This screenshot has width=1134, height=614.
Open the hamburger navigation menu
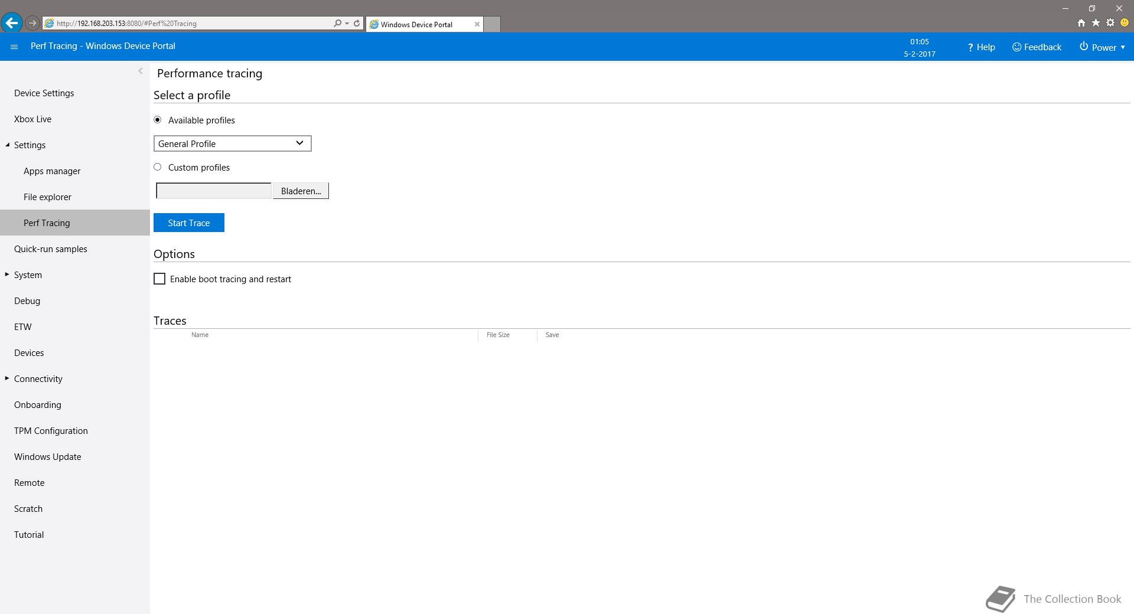point(14,47)
